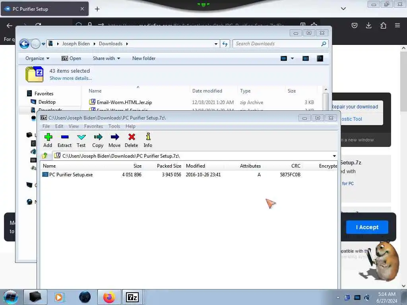The image size is (407, 305).
Task: Open the Desktop favorite in Explorer
Action: pyautogui.click(x=47, y=102)
